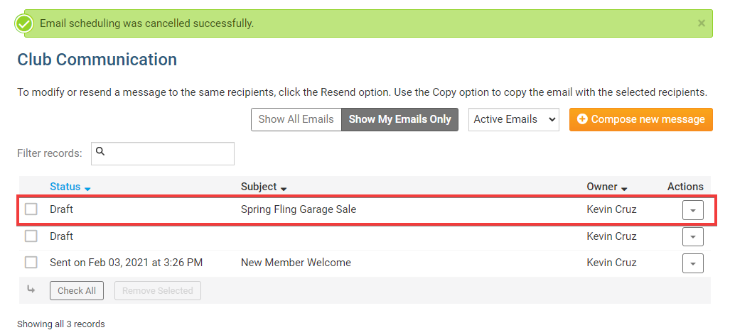Select Show My Emails Only
This screenshot has height=335, width=730.
click(x=399, y=119)
